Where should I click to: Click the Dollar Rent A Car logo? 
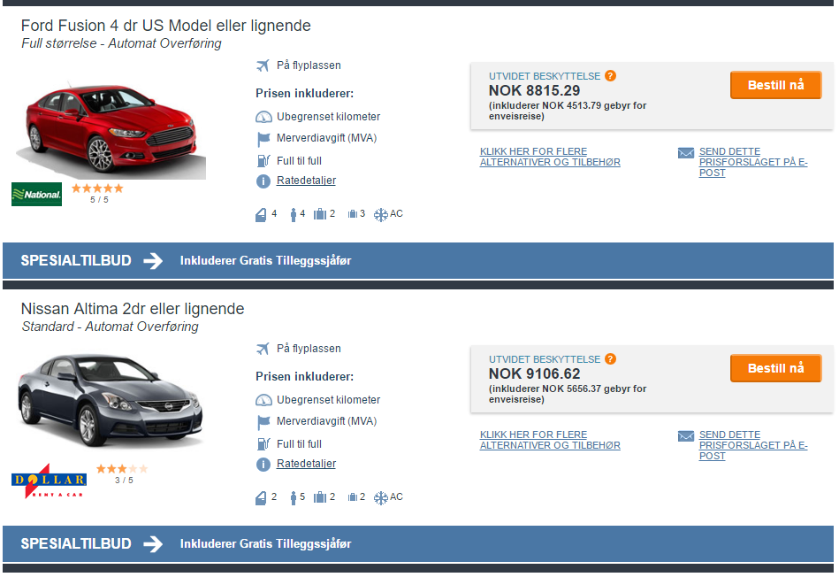[x=49, y=481]
